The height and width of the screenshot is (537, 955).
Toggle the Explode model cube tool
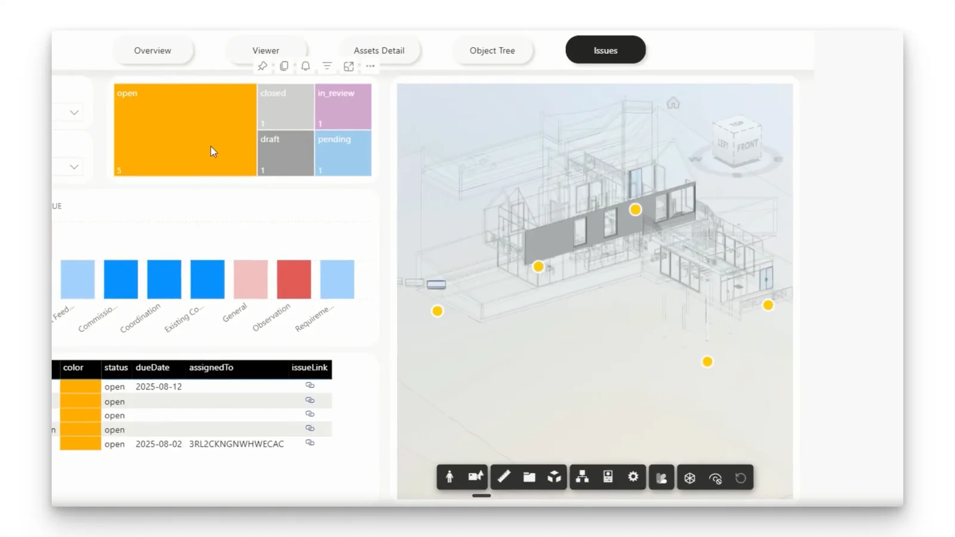(x=554, y=477)
